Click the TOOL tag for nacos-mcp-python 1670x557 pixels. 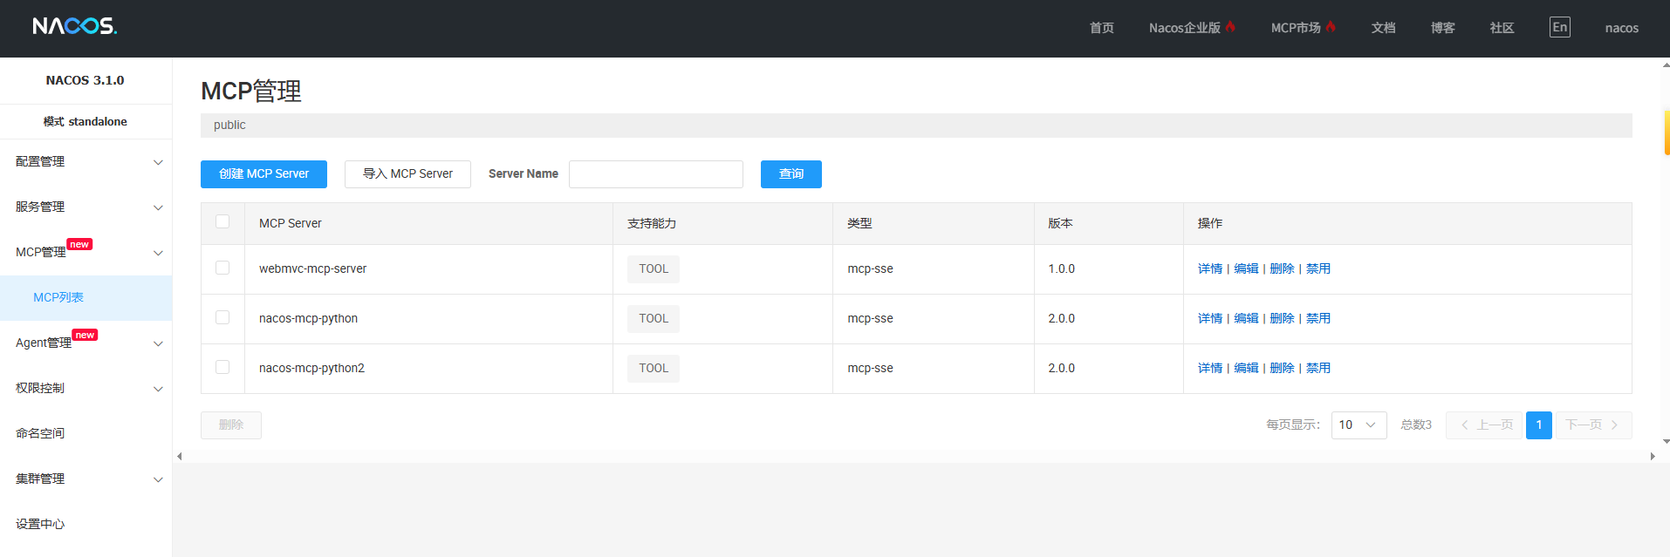pos(654,318)
